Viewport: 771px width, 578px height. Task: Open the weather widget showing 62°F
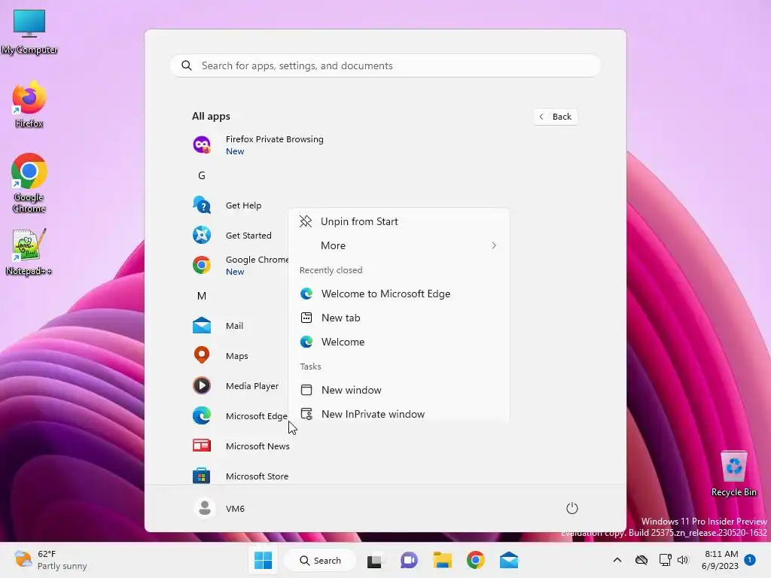click(50, 560)
